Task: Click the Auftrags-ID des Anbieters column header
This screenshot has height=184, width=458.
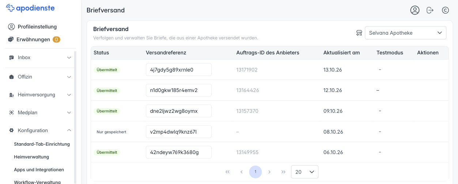Action: click(x=268, y=53)
